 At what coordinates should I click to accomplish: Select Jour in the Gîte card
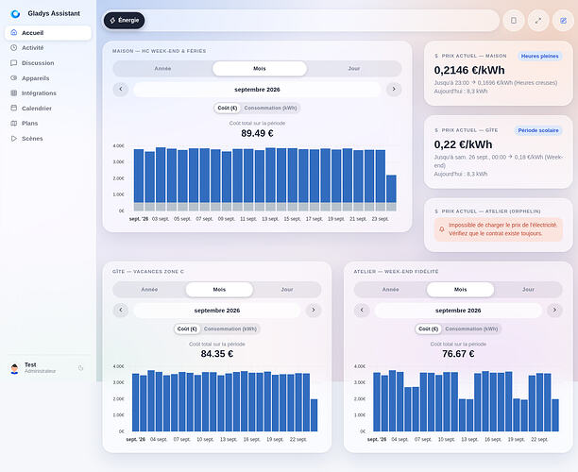point(287,290)
